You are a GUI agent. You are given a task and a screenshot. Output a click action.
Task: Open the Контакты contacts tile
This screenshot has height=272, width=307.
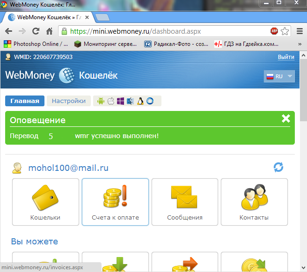[254, 202]
